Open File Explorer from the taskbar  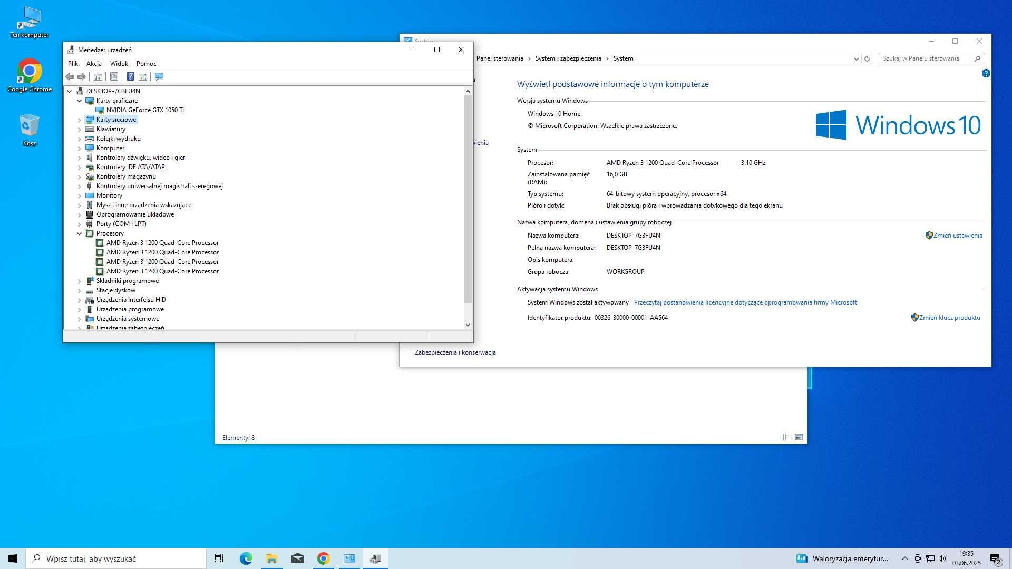(x=271, y=558)
